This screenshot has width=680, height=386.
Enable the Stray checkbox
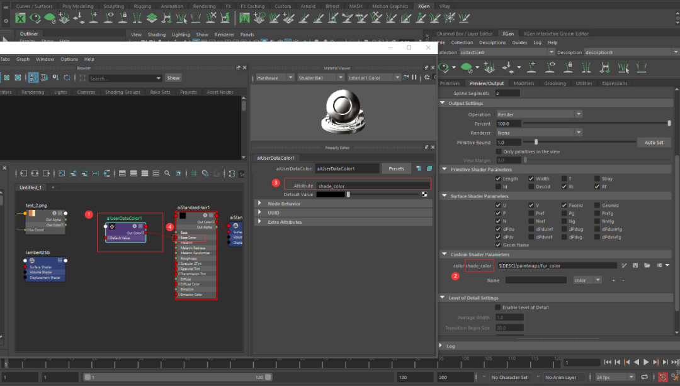point(597,179)
